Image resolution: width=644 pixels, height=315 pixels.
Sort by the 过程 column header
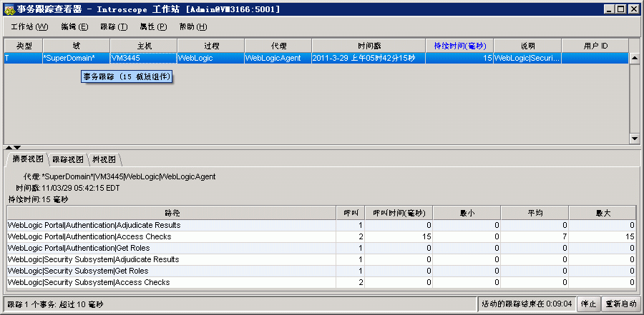coord(211,46)
